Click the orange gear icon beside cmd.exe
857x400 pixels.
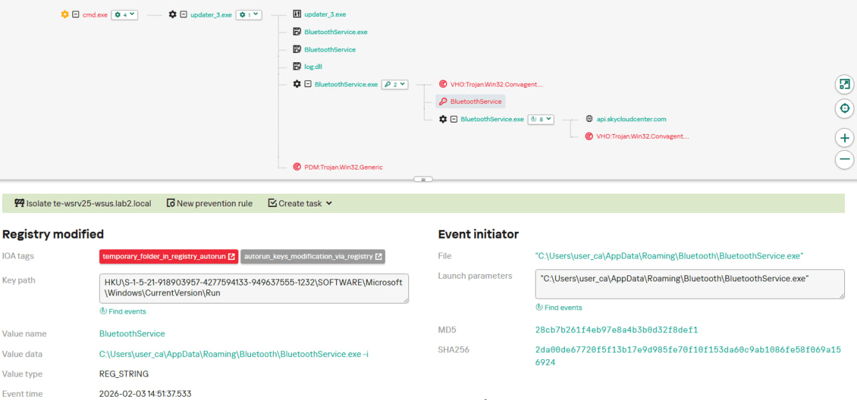[65, 14]
